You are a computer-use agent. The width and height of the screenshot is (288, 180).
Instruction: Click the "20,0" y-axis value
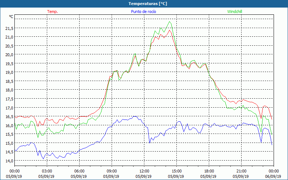[9, 55]
